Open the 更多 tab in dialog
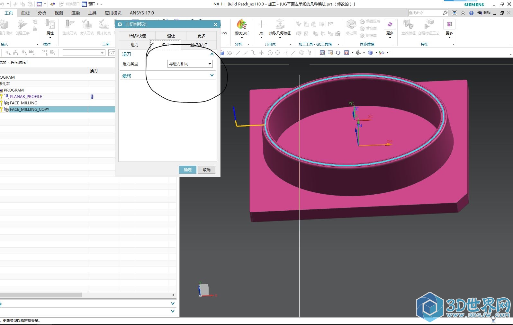This screenshot has height=325, width=513. (202, 36)
